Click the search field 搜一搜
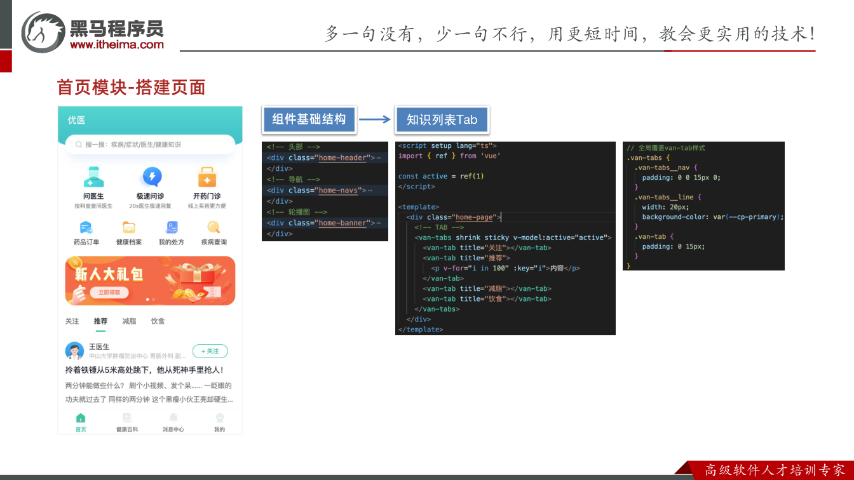Viewport: 854px width, 480px height. click(x=150, y=145)
